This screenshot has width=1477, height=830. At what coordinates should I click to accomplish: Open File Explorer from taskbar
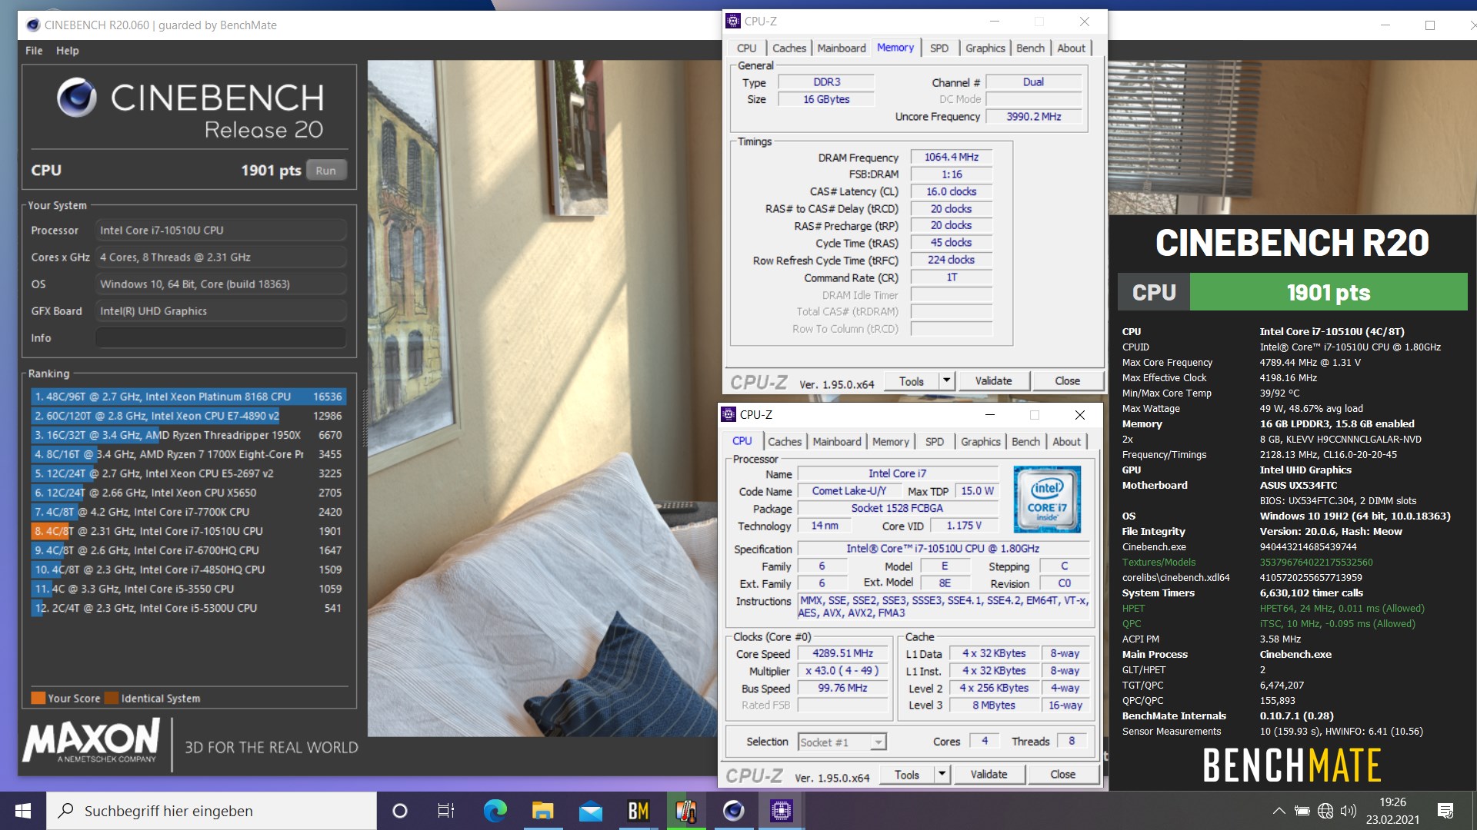tap(542, 811)
